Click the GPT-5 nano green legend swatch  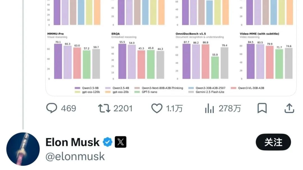[137, 92]
